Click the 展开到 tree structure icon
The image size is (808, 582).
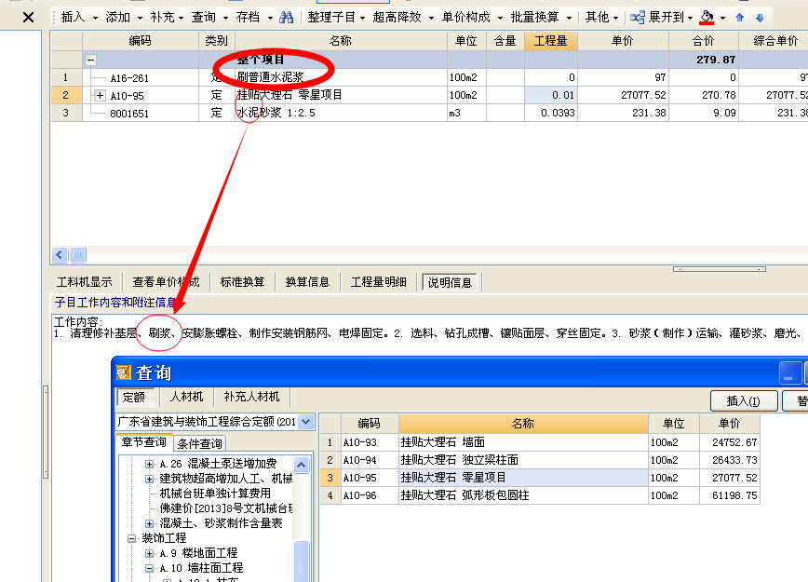638,18
